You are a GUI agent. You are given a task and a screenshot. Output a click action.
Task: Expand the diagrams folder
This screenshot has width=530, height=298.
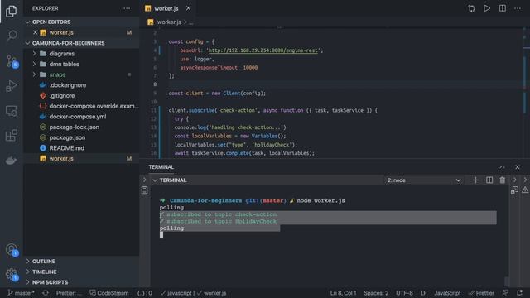34,53
